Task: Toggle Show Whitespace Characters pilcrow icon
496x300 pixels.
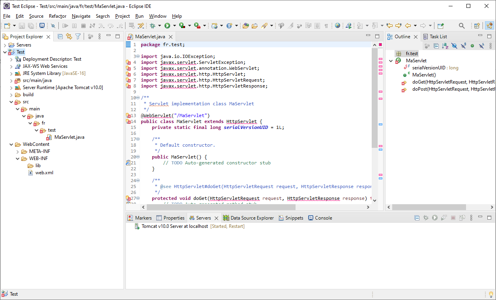Action: point(326,26)
